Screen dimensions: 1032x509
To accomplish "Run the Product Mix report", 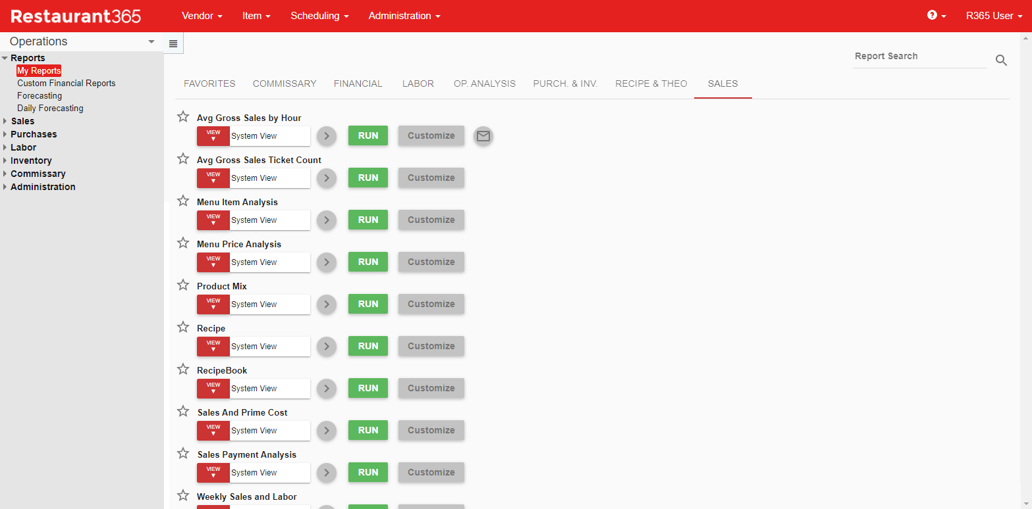I will coord(368,304).
